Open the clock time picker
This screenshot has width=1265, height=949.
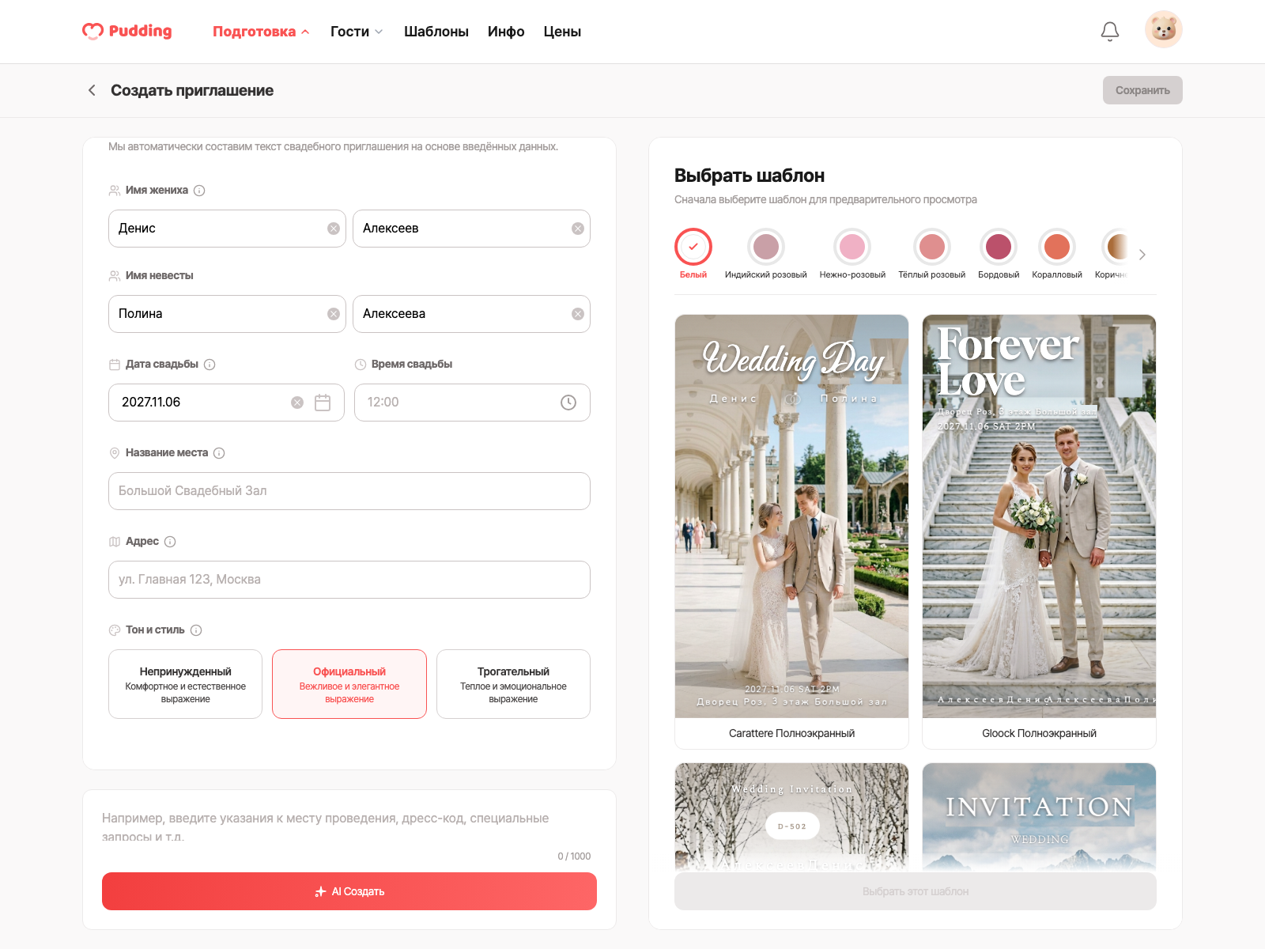click(568, 403)
